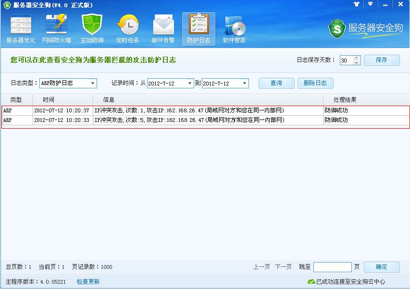
Task: Open the start date picker dropdown
Action: click(190, 84)
